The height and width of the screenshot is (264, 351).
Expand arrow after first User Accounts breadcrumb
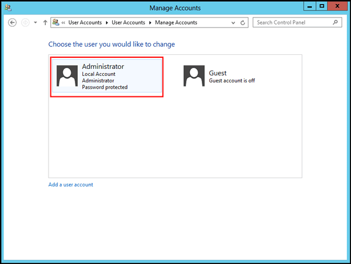coord(107,23)
